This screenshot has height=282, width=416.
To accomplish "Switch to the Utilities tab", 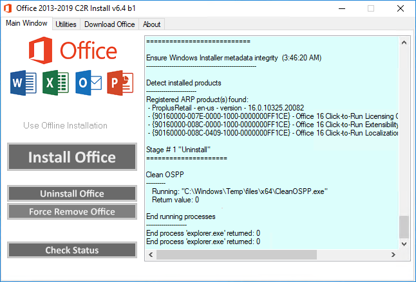I will tap(66, 24).
